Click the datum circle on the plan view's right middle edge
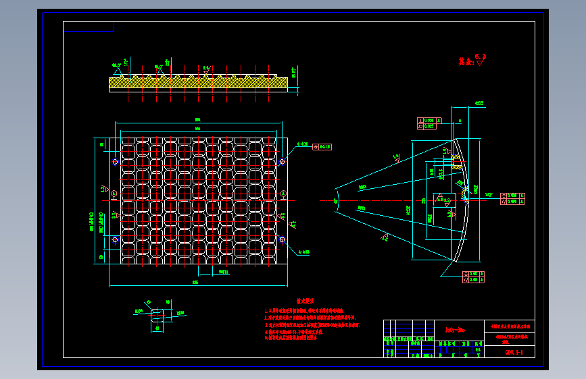The image size is (586, 379). (283, 194)
